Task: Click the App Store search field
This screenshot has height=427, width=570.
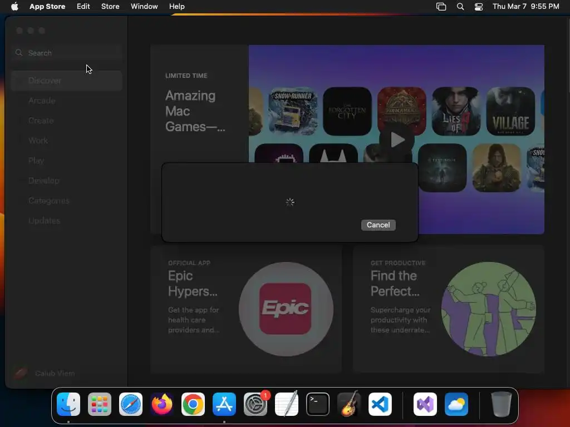Action: coord(67,53)
